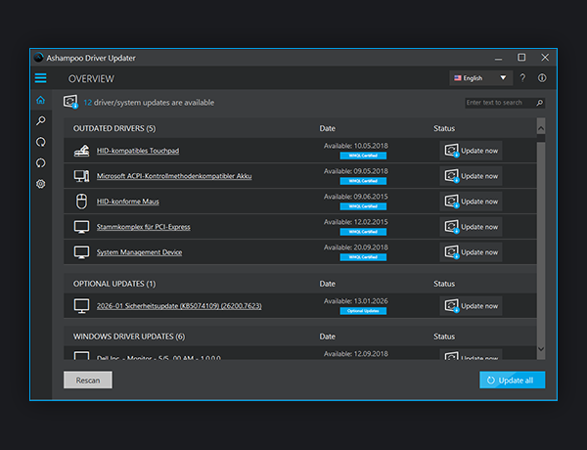Click the 12 driver updates available text
The image size is (587, 450).
(149, 102)
